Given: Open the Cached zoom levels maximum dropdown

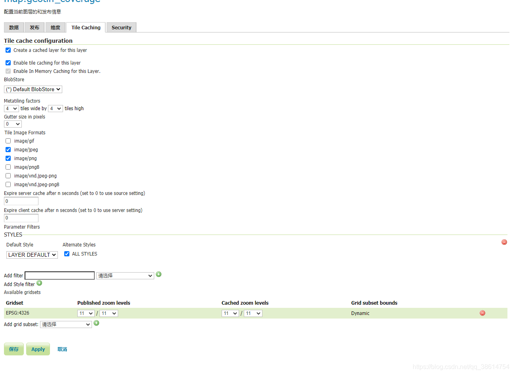Looking at the screenshot, I should (253, 313).
